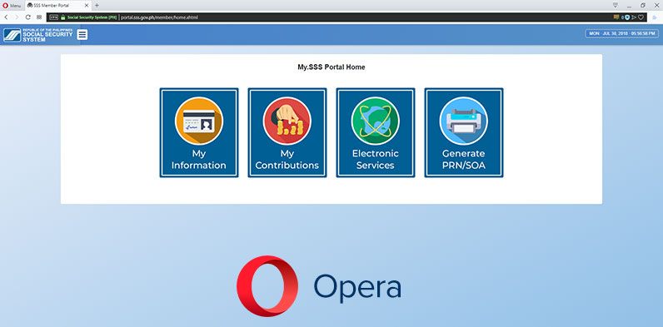Image resolution: width=663 pixels, height=327 pixels.
Task: Click the Social Security System [PH] certificate label
Action: pos(92,17)
